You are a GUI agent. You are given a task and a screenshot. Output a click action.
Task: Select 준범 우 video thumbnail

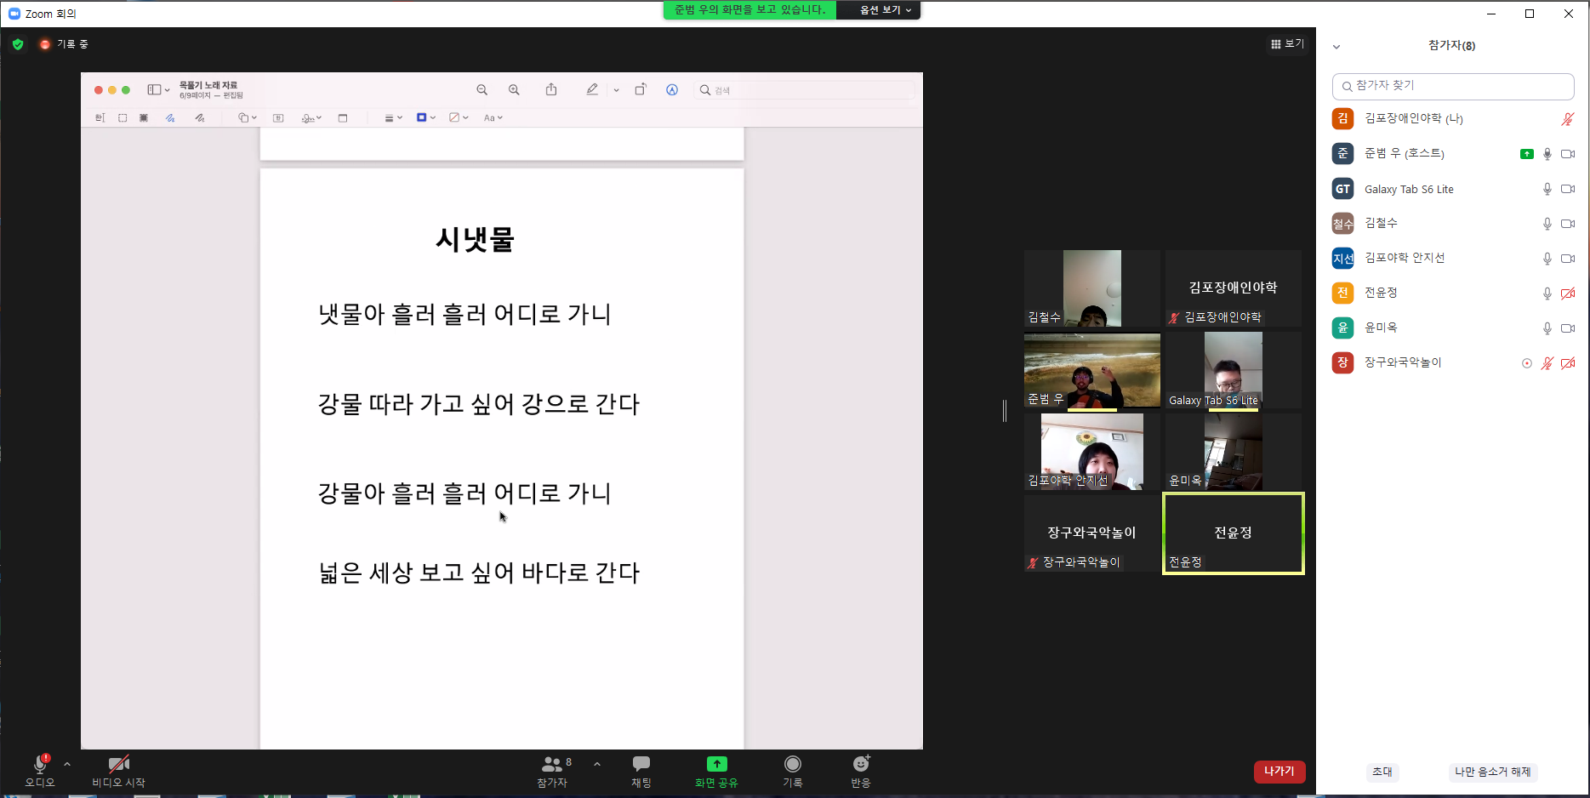tap(1092, 371)
